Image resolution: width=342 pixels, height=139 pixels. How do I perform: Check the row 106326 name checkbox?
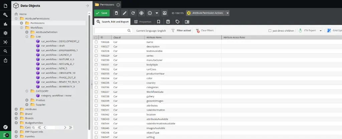coord(96,42)
